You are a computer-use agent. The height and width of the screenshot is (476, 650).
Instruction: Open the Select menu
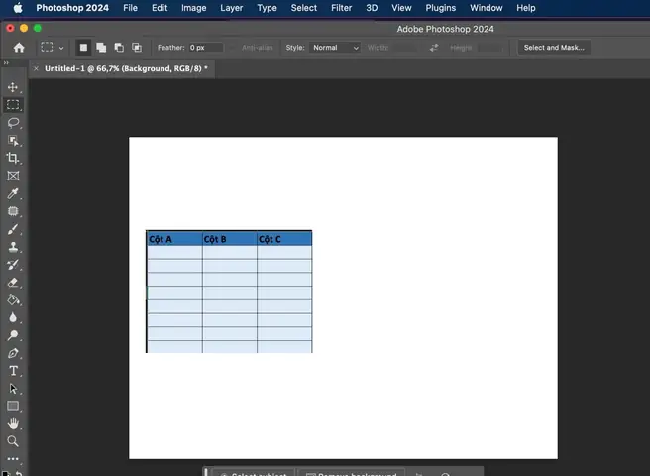point(304,8)
